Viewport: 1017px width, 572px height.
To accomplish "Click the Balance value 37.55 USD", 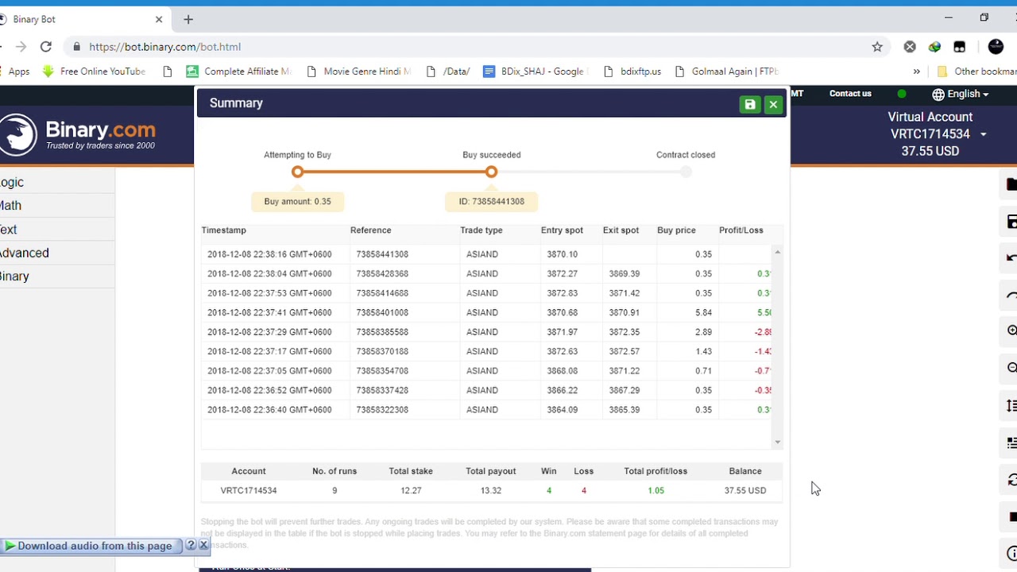I will click(x=745, y=491).
